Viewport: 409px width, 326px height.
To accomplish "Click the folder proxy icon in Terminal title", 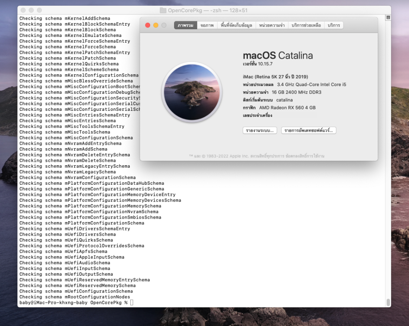I will tap(163, 10).
